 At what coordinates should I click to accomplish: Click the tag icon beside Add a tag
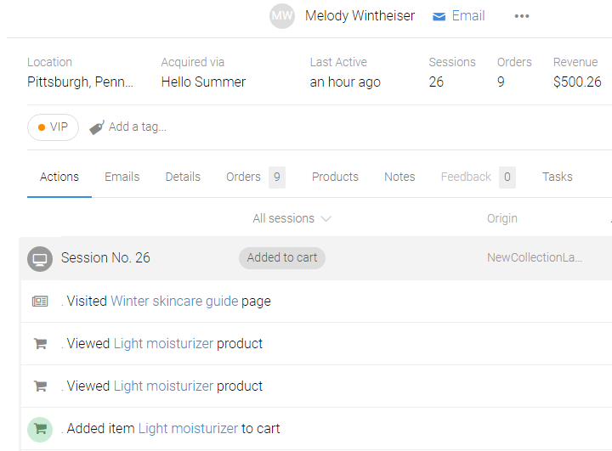tap(97, 127)
